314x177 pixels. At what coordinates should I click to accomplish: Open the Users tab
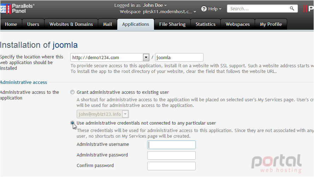(x=33, y=24)
